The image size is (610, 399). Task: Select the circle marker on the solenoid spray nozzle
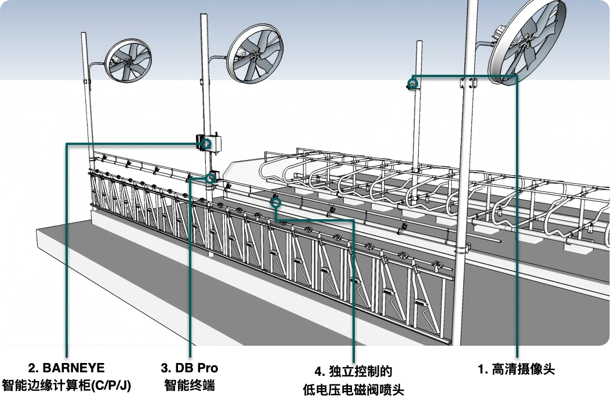[x=275, y=202]
